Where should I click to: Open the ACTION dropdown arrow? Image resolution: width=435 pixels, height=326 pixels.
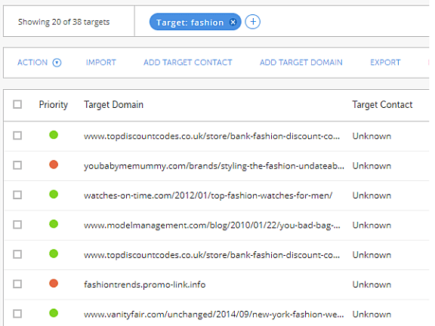(x=57, y=63)
